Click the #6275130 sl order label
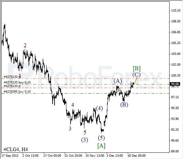 (x=12, y=86)
